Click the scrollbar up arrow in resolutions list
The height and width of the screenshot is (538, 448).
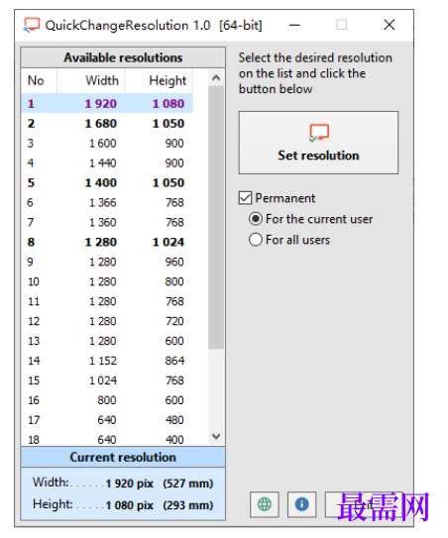tap(216, 78)
